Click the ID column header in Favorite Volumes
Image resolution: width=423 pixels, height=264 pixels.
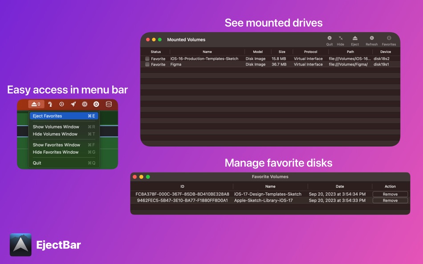tap(183, 186)
